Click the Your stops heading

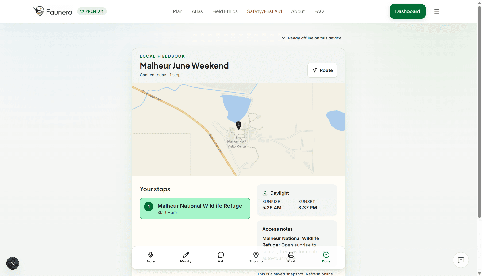pyautogui.click(x=155, y=189)
